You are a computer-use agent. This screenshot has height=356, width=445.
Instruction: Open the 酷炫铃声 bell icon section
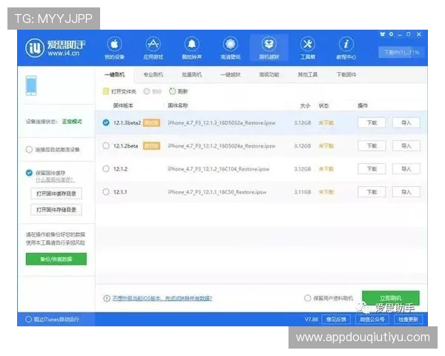[x=192, y=44]
